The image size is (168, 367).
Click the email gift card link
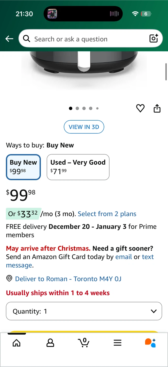tap(124, 257)
